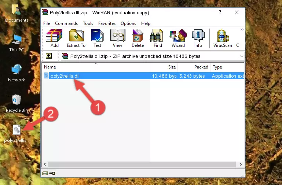Show archive Info
This screenshot has width=282, height=185.
coord(198,38)
